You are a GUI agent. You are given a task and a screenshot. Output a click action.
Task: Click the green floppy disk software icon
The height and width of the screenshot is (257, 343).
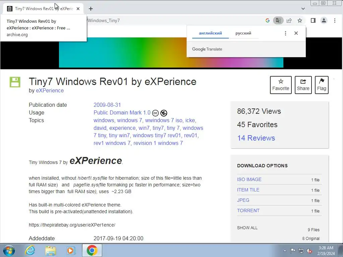click(x=15, y=82)
